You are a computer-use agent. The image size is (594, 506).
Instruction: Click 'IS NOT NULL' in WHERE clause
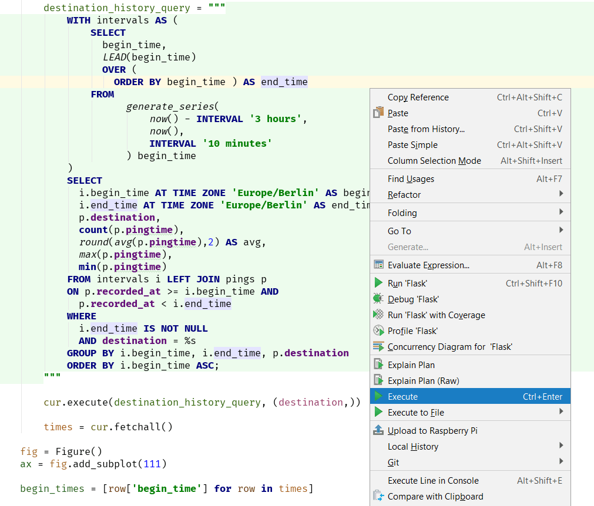[176, 329]
